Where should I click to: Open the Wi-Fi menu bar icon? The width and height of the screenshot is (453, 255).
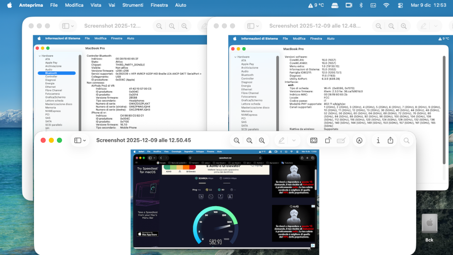(386, 5)
